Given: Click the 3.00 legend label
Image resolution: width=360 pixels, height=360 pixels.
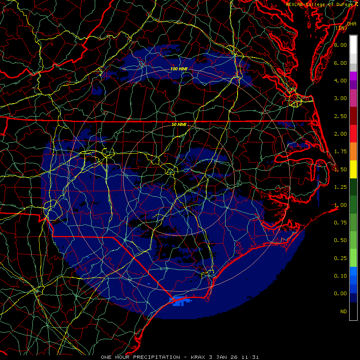Looking at the screenshot, I should pyautogui.click(x=340, y=98).
